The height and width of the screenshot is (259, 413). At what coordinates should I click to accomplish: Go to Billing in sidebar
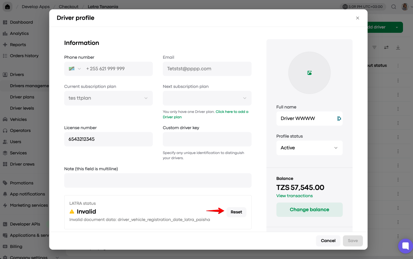(16, 246)
